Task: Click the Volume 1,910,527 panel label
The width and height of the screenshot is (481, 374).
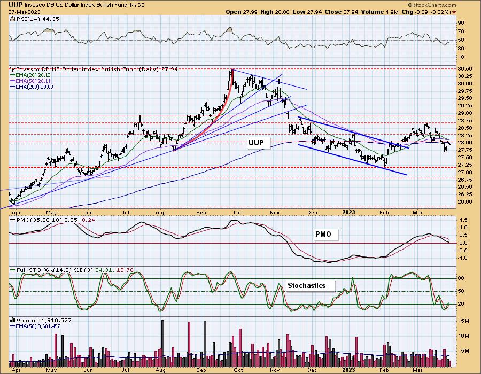Action: (x=44, y=321)
